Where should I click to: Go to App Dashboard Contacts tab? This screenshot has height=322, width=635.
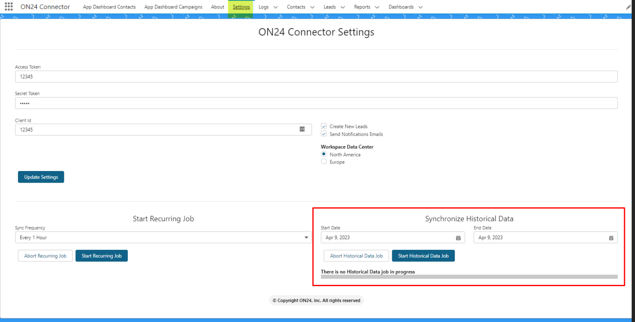109,7
